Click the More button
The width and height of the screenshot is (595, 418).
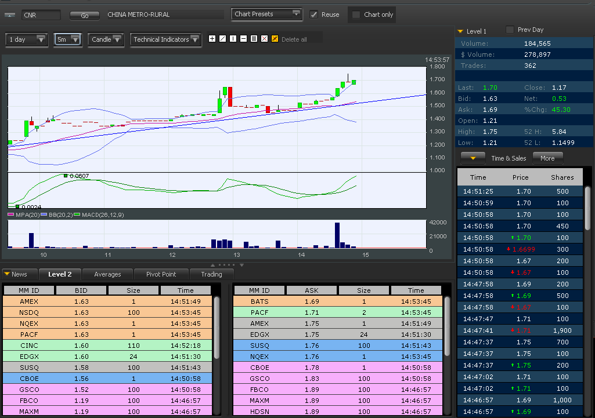click(x=547, y=158)
